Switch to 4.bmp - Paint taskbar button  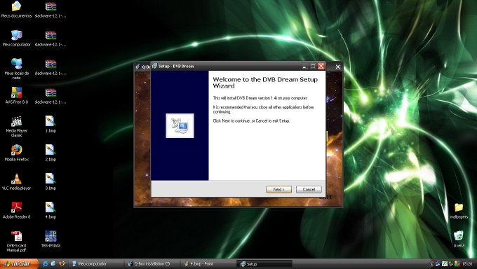click(208, 264)
